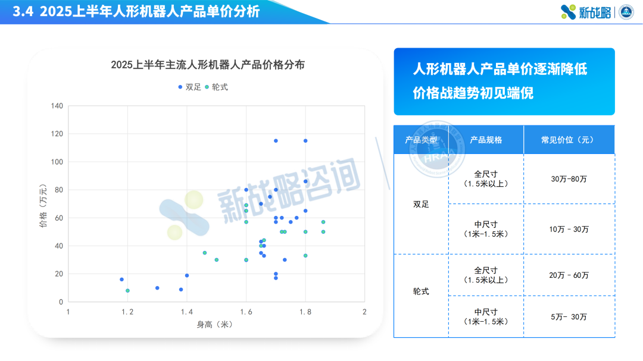The height and width of the screenshot is (361, 643).
Task: Click the 身高（米） x-axis label
Action: 215,324
